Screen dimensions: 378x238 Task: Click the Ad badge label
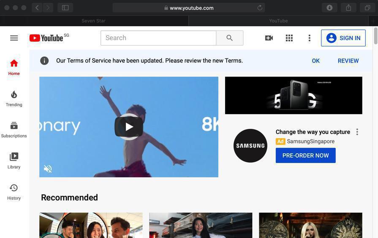point(280,142)
